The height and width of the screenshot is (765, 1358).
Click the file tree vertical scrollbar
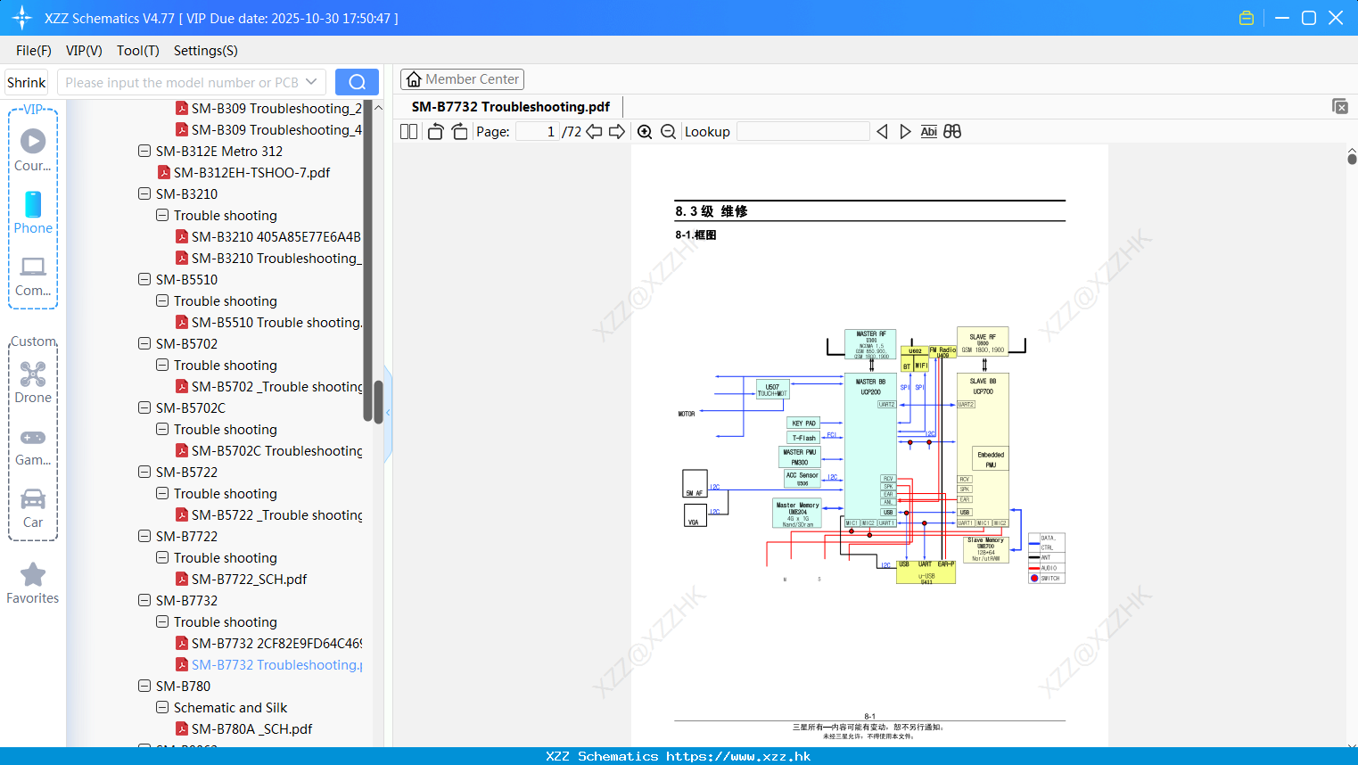(x=377, y=402)
